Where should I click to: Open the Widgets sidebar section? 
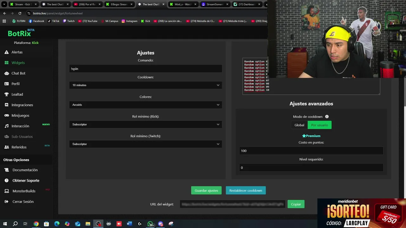(18, 63)
